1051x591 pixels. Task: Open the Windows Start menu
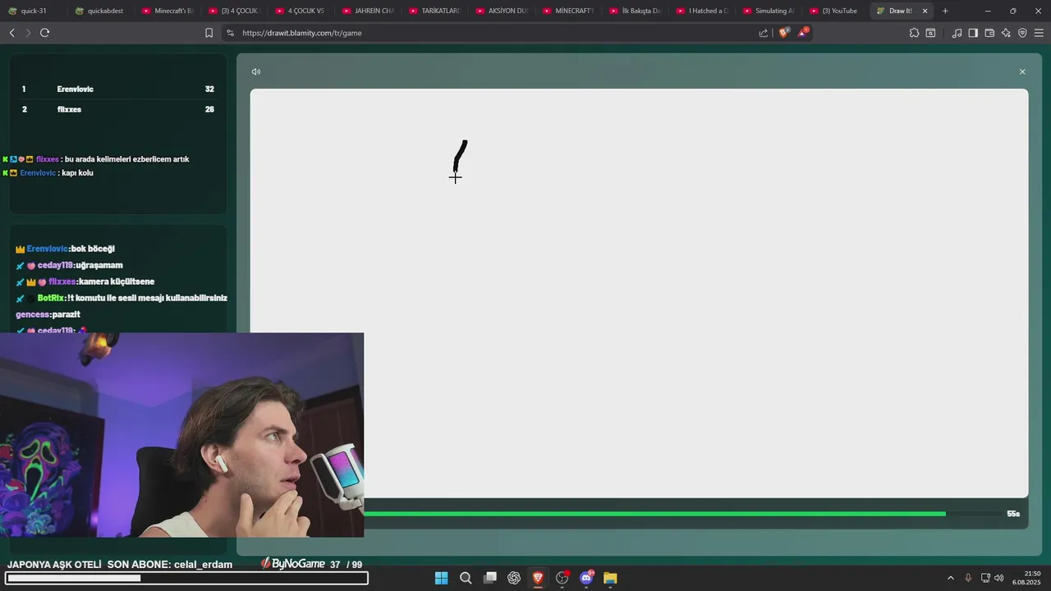click(x=441, y=578)
